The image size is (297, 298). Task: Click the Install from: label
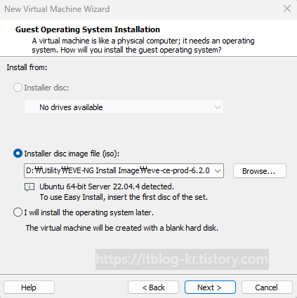coord(27,67)
